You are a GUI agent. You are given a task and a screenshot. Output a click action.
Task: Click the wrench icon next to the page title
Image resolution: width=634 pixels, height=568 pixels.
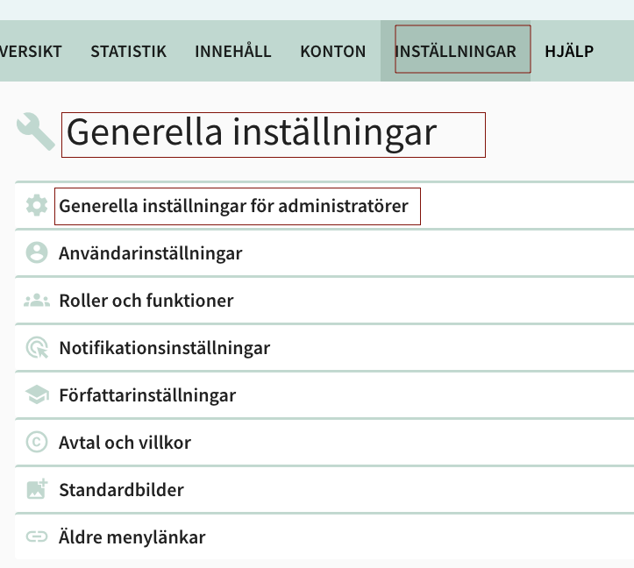coord(35,132)
